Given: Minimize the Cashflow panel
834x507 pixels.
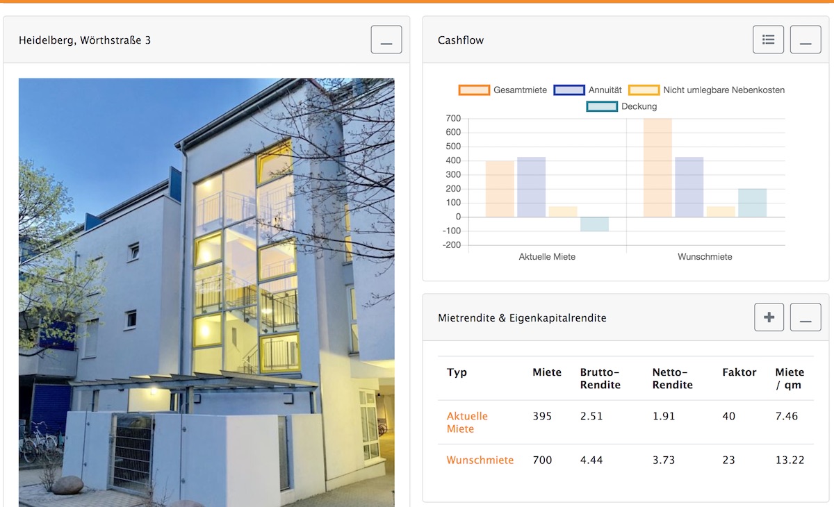Looking at the screenshot, I should click(806, 40).
